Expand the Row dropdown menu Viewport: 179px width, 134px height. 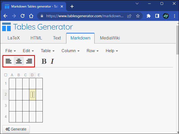pyautogui.click(x=92, y=51)
